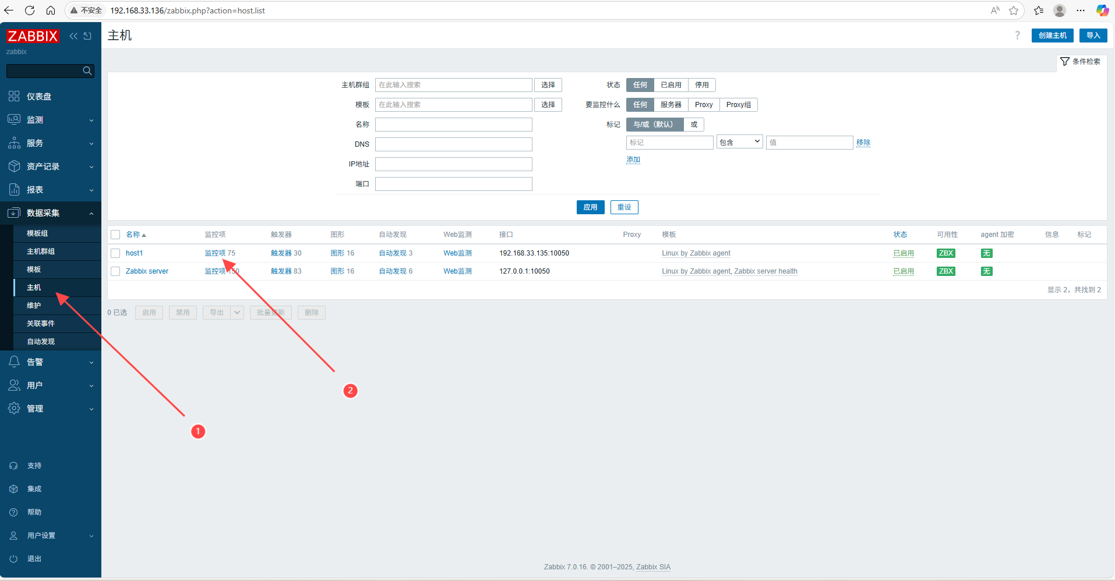
Task: Expand the 报表 menu chevron
Action: (x=91, y=190)
